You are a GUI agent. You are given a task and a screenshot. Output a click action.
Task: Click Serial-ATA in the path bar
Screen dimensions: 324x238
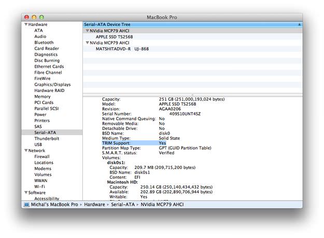(123, 205)
